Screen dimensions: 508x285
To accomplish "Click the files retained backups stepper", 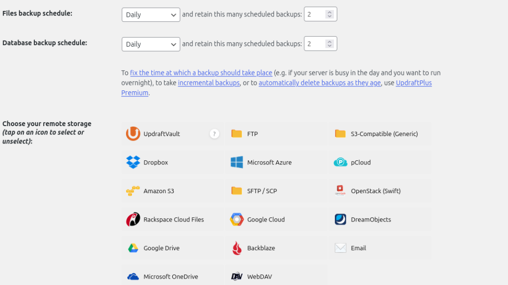I will (329, 15).
